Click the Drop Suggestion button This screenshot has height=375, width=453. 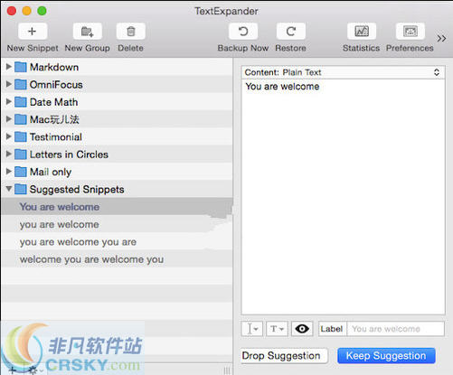[x=285, y=356]
